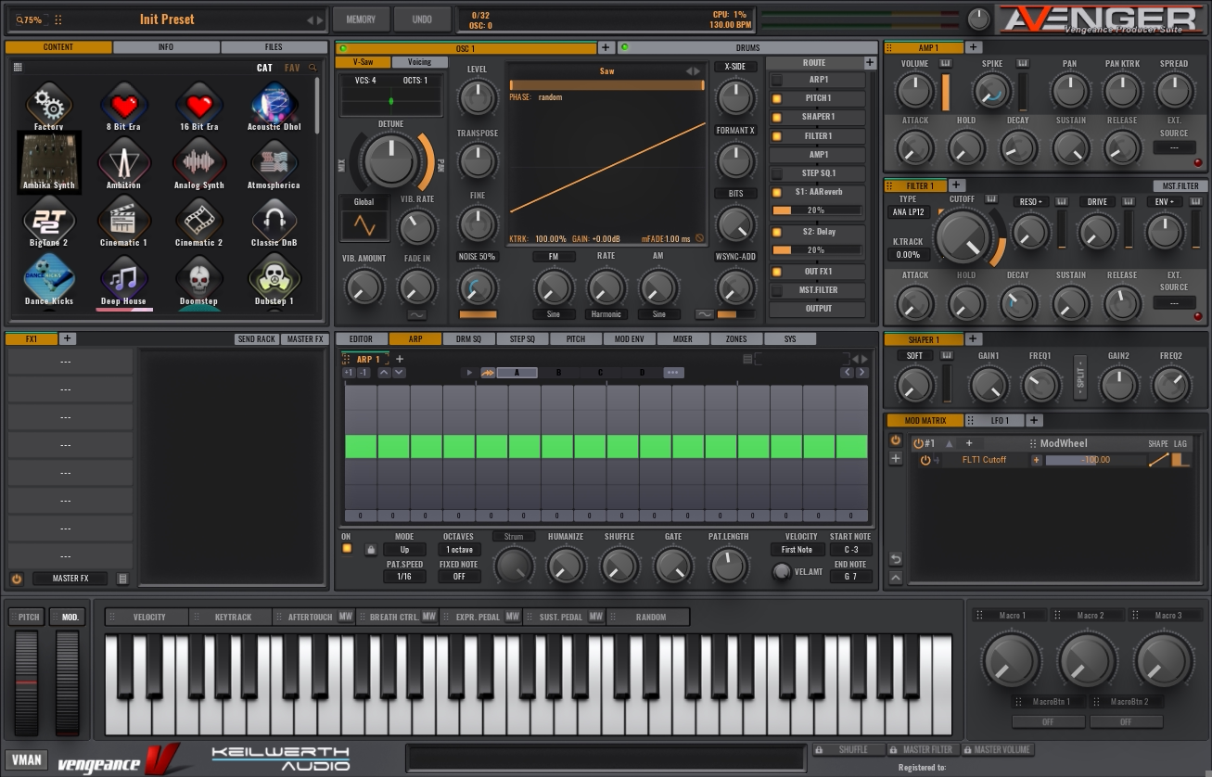Click the search magnifier in content browser
Image resolution: width=1212 pixels, height=777 pixels.
pos(313,68)
